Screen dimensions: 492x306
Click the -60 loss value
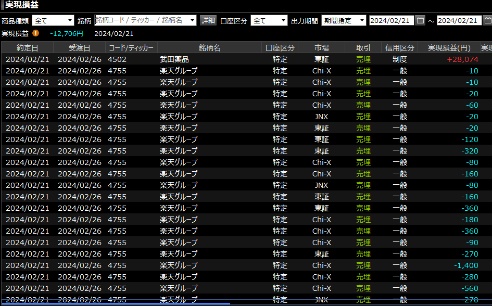point(472,105)
